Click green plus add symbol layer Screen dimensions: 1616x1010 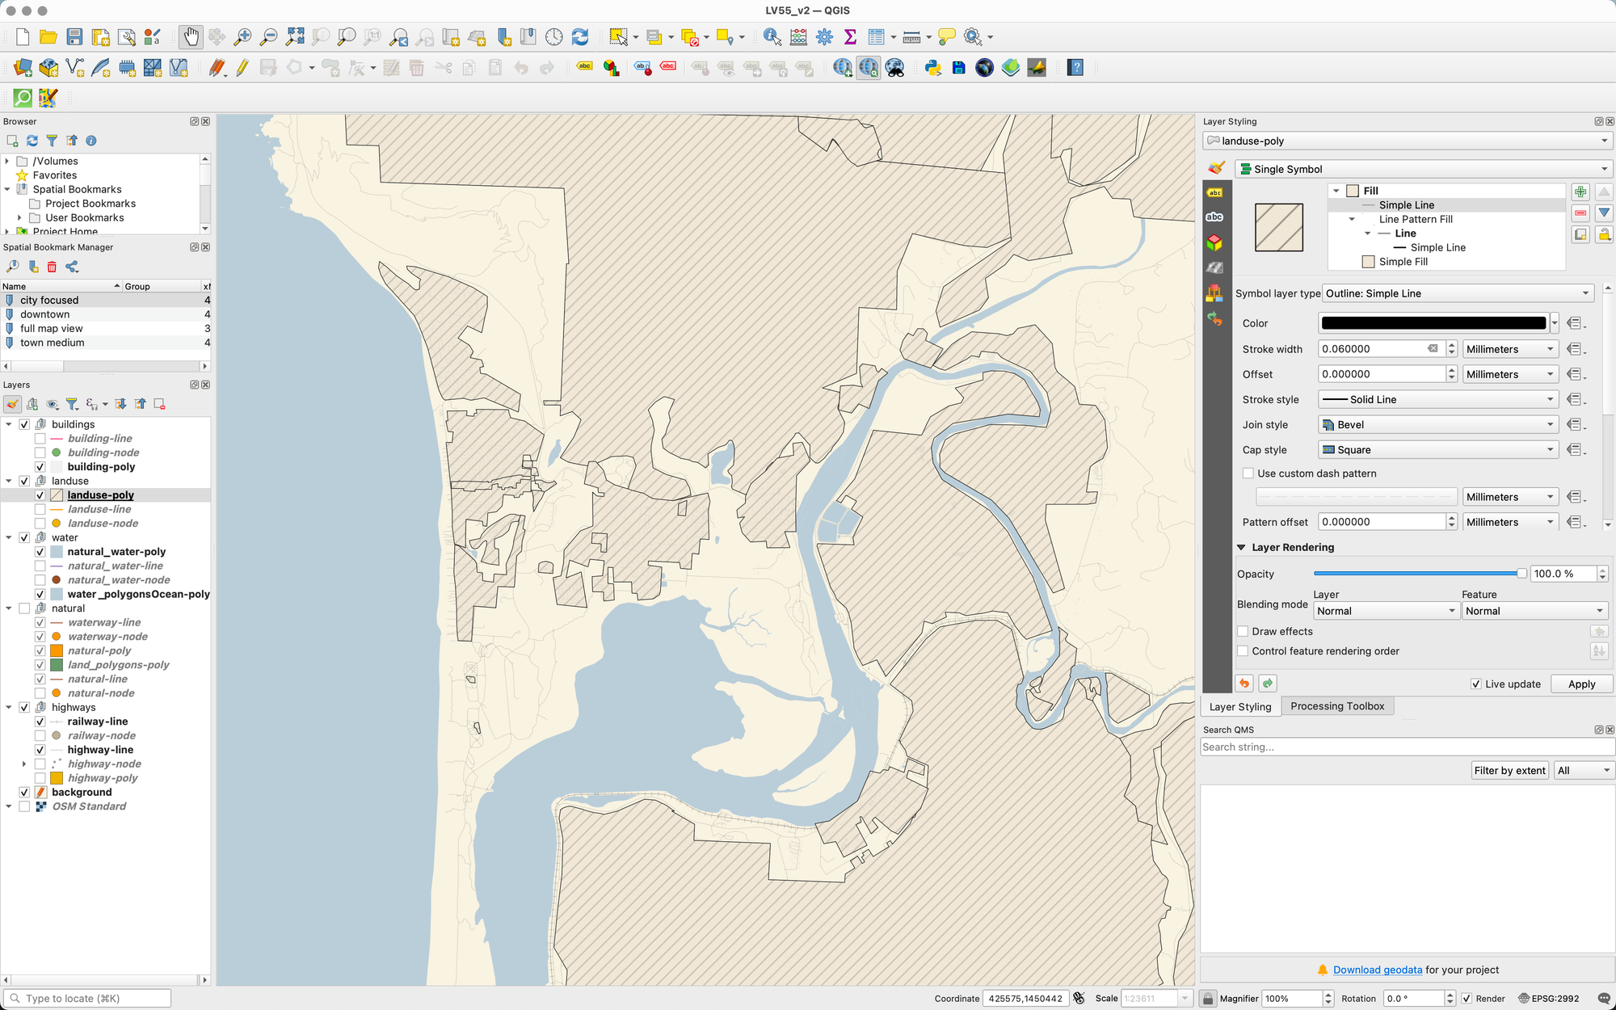pos(1580,191)
